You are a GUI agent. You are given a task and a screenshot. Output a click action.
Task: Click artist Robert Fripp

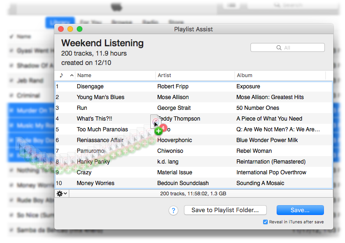click(x=173, y=86)
